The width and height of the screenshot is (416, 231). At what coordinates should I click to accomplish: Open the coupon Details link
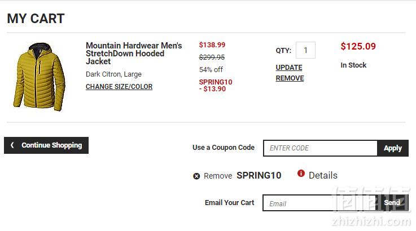coord(323,175)
